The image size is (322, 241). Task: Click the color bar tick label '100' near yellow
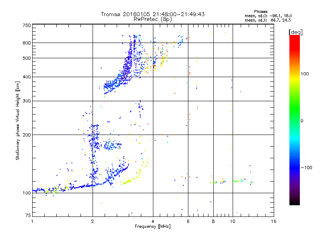pyautogui.click(x=305, y=74)
